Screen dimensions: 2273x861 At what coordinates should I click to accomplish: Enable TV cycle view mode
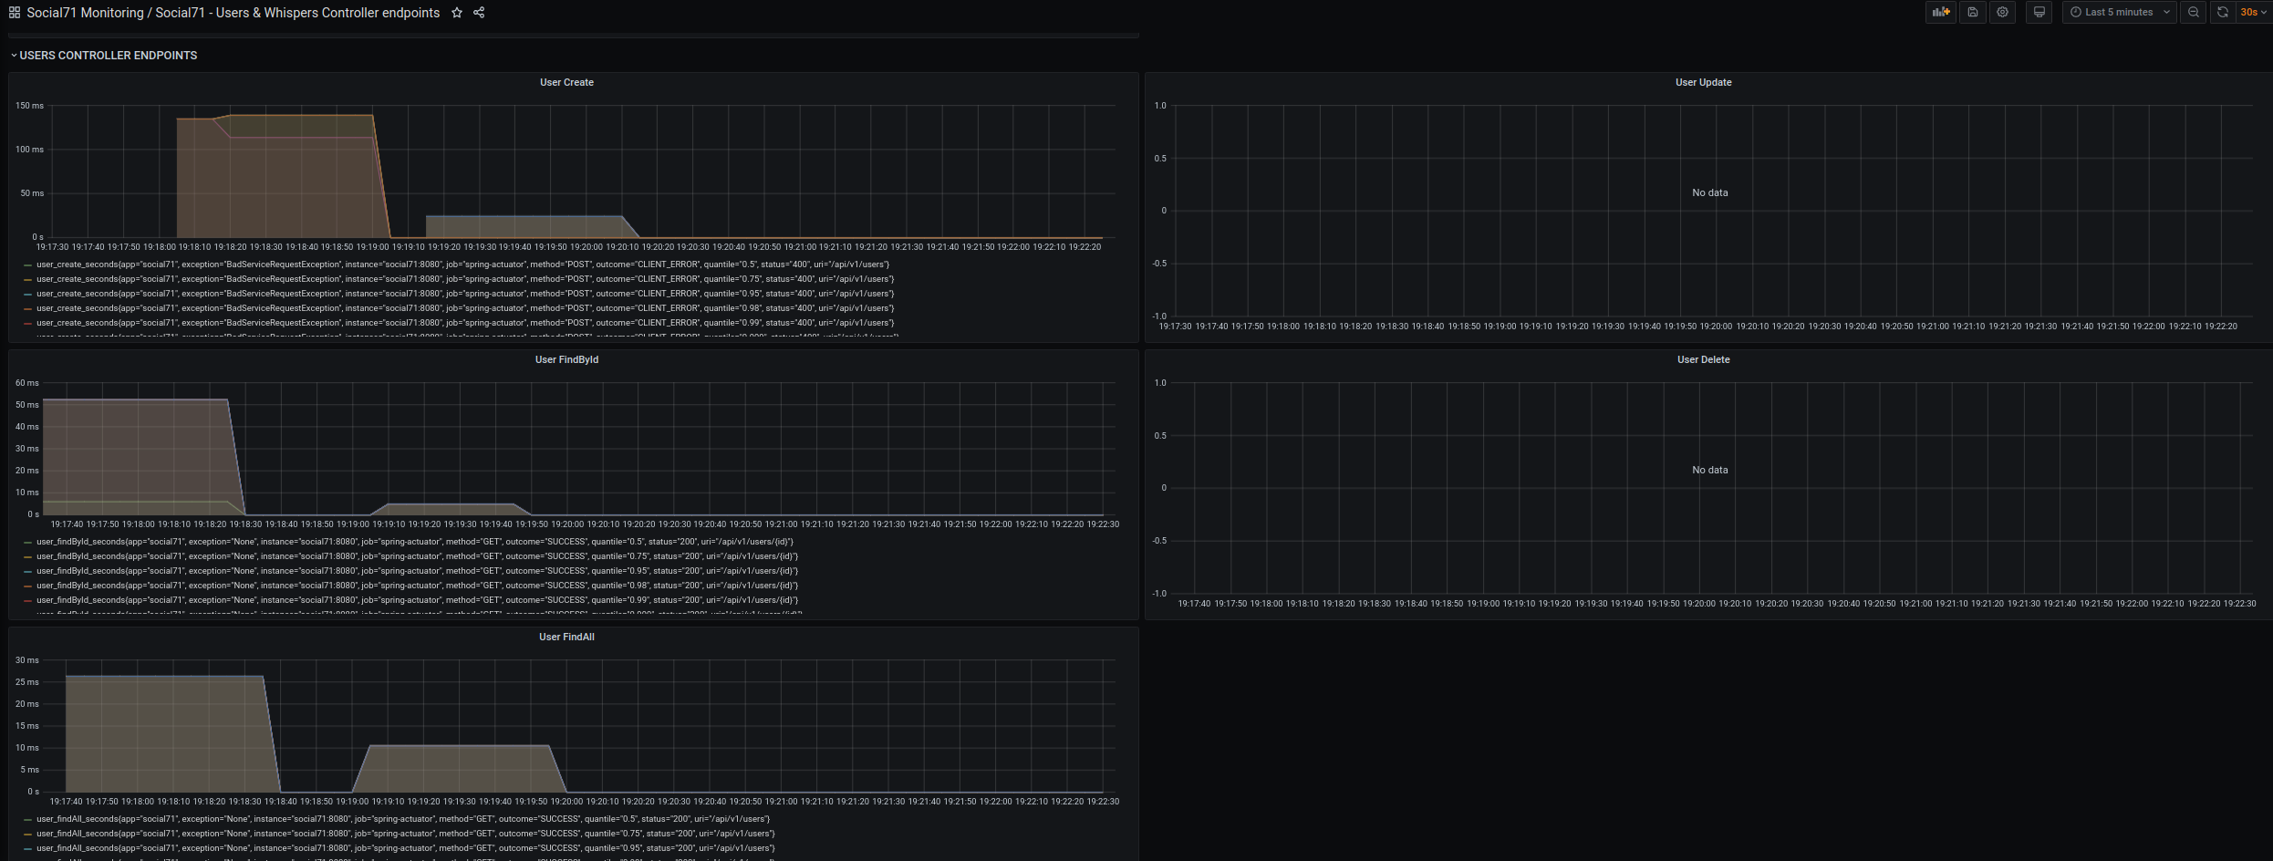(x=2039, y=12)
